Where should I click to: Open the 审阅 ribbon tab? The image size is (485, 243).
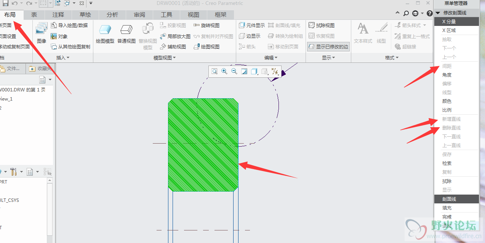[x=139, y=15]
